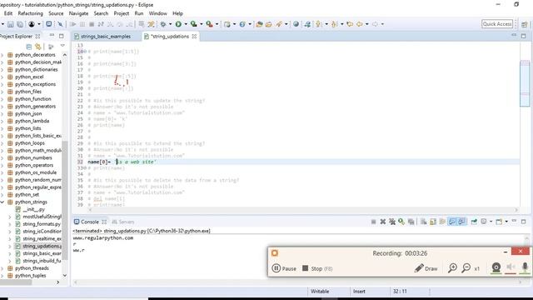
Task: Open the Display Selected Console dropdown
Action: 491,222
